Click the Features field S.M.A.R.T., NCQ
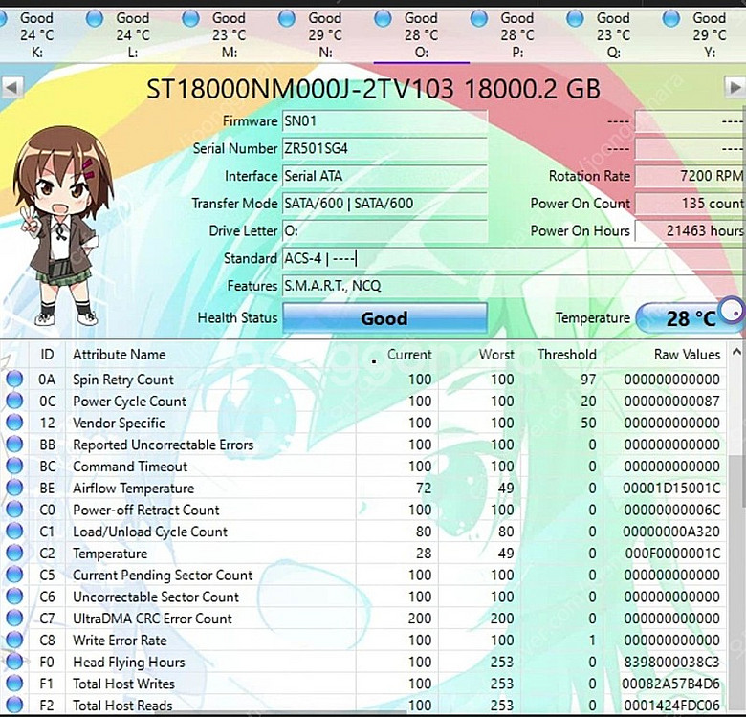The image size is (746, 717). [514, 286]
